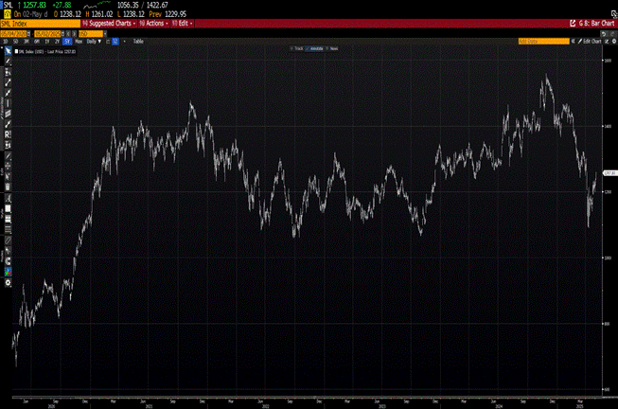Image resolution: width=618 pixels, height=409 pixels.
Task: Click the magnet snap tool icon
Action: click(x=8, y=261)
